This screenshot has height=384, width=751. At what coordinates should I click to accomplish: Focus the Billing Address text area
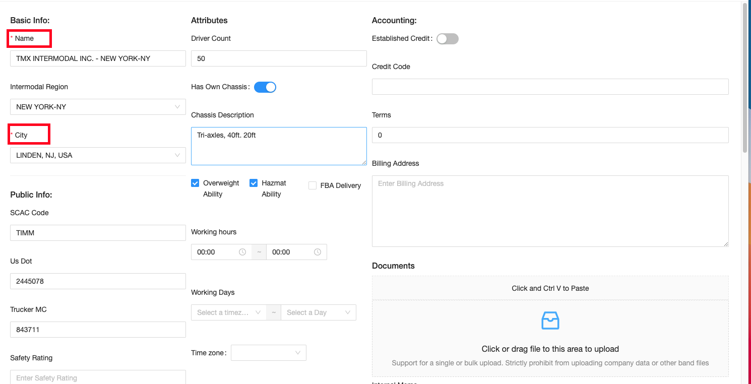(x=550, y=211)
